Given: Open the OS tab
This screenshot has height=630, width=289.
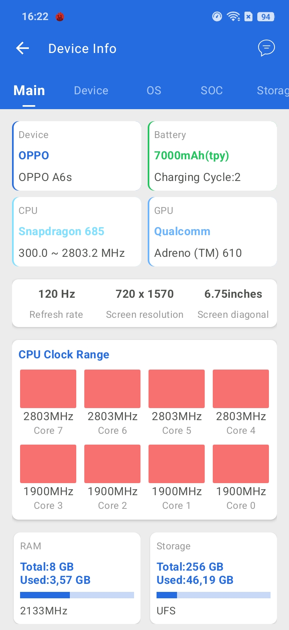Looking at the screenshot, I should [x=154, y=91].
